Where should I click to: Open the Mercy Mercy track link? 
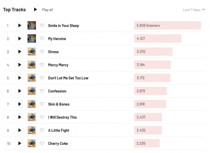point(58,65)
